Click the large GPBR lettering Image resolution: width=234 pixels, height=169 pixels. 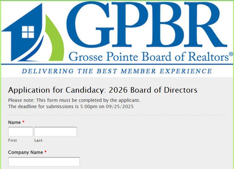(x=147, y=25)
